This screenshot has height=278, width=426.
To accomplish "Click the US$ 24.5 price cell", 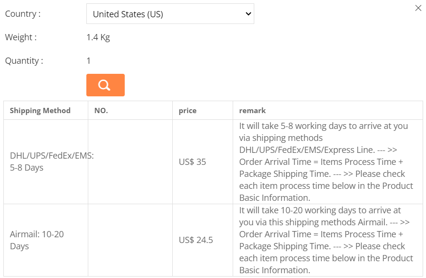I will click(196, 240).
